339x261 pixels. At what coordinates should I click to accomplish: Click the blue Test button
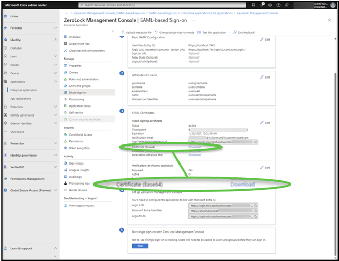(140, 246)
